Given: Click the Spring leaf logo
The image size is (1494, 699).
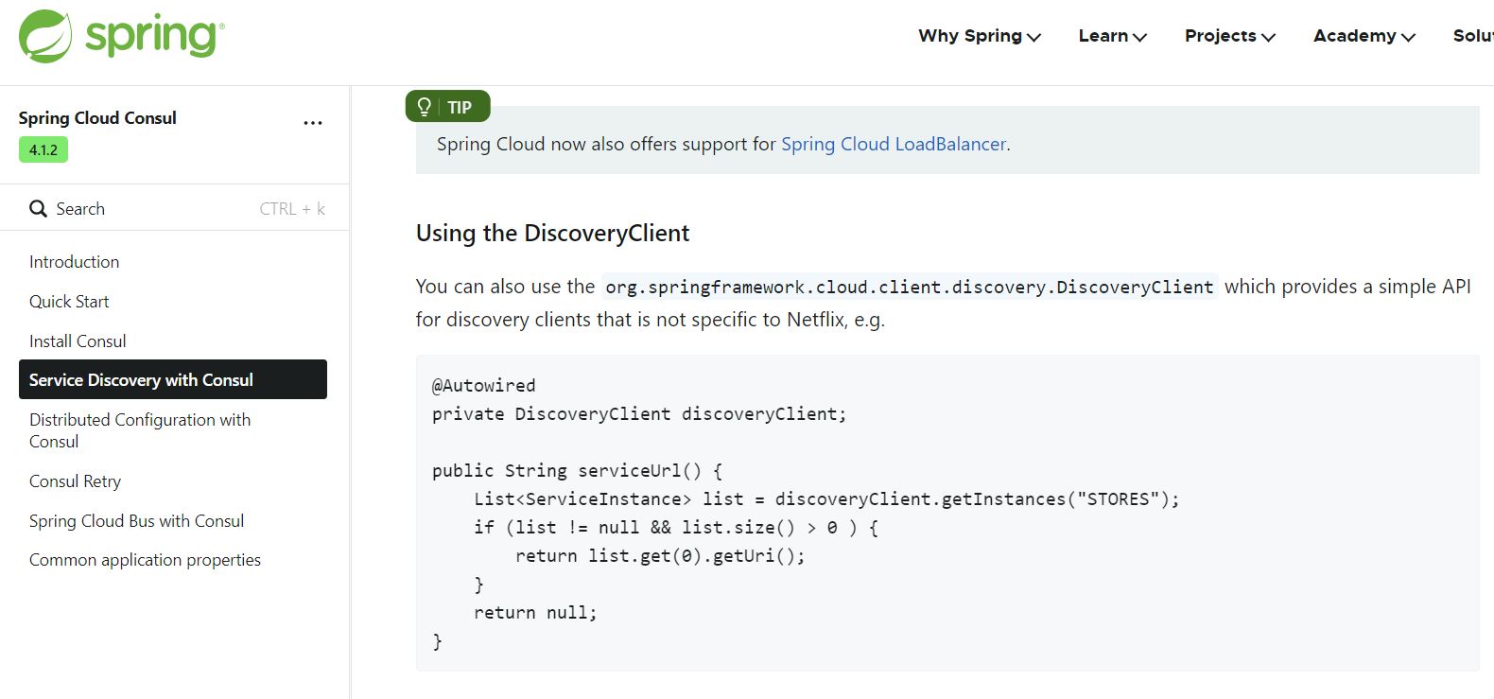Looking at the screenshot, I should coord(45,37).
